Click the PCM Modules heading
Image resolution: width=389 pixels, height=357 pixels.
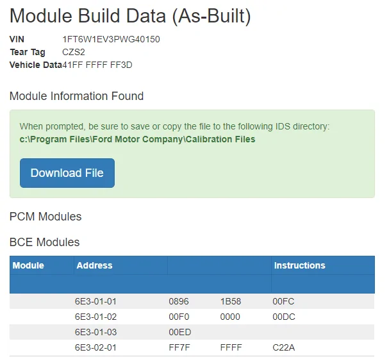46,217
